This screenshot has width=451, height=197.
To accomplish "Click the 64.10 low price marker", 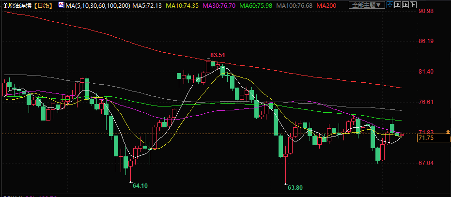I will tap(140, 185).
